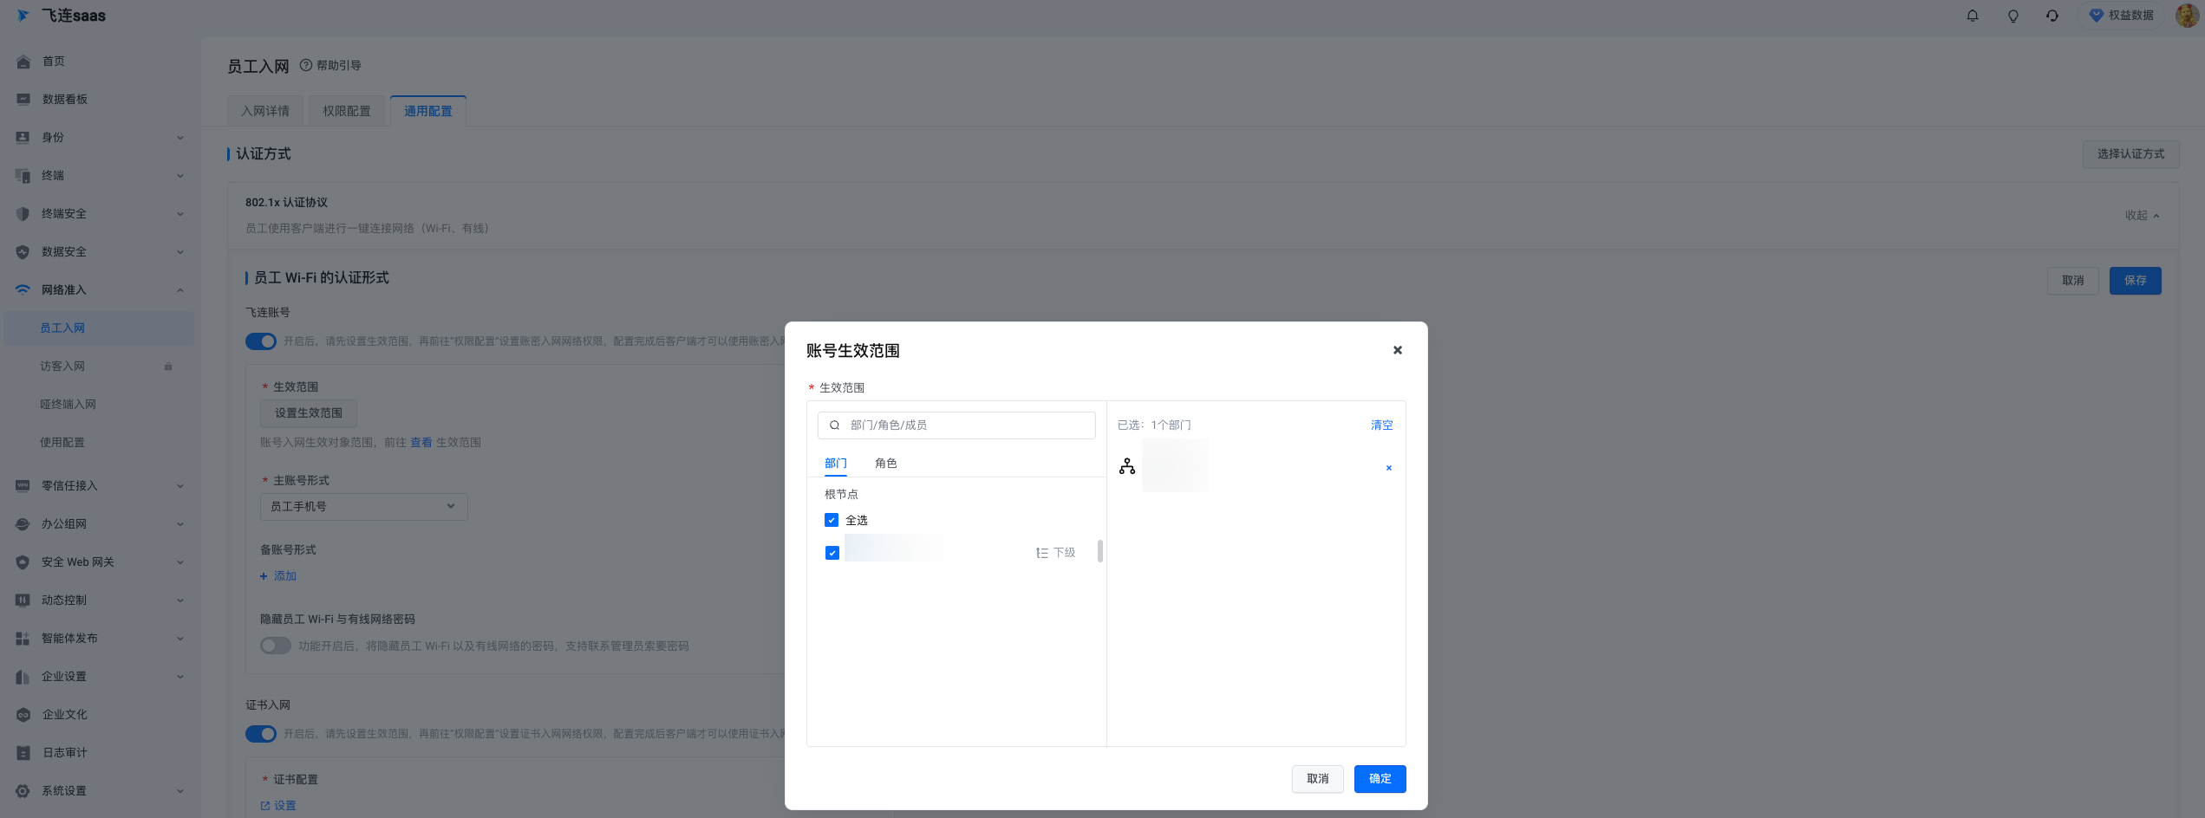Collapse the 802.1x section with 收起
The width and height of the screenshot is (2205, 818).
point(2142,216)
